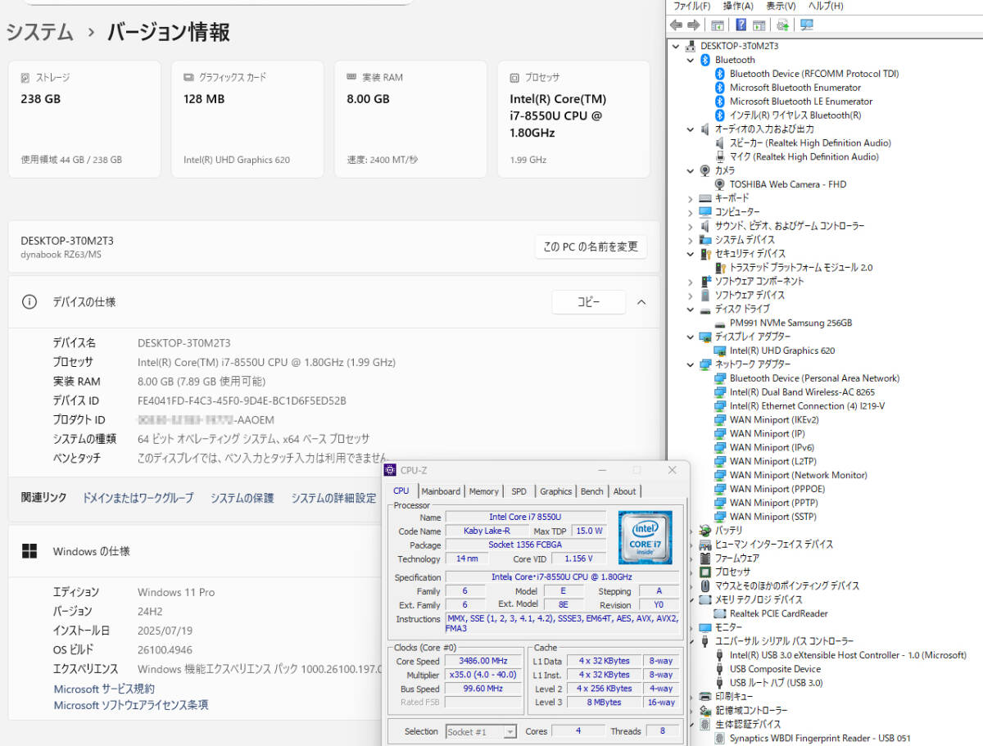Viewport: 983px width, 746px height.
Task: Expand the キーボード node in Device Manager
Action: (x=690, y=197)
